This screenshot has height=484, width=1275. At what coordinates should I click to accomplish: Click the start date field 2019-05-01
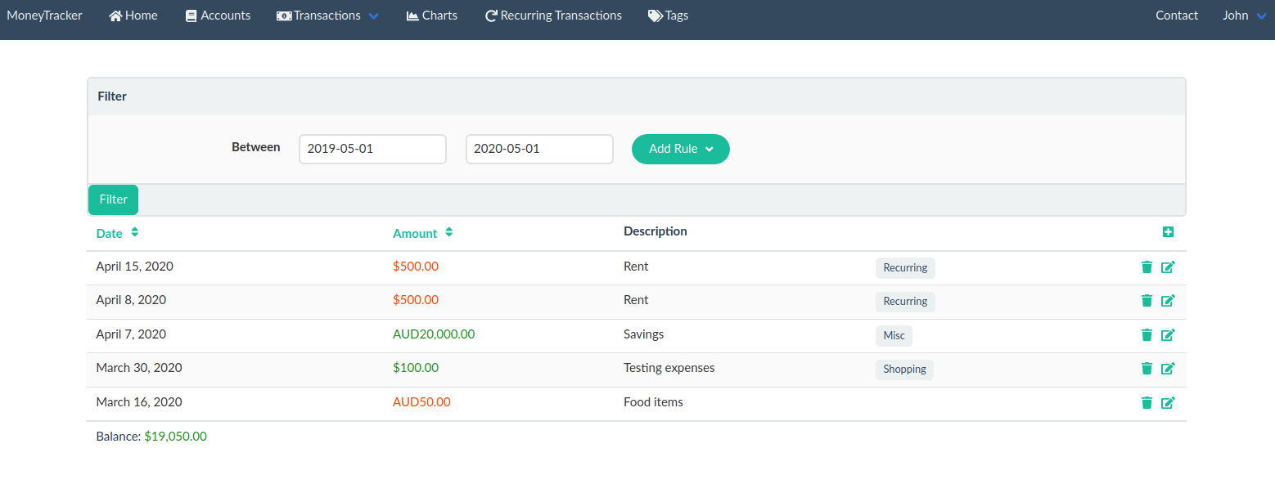click(372, 149)
